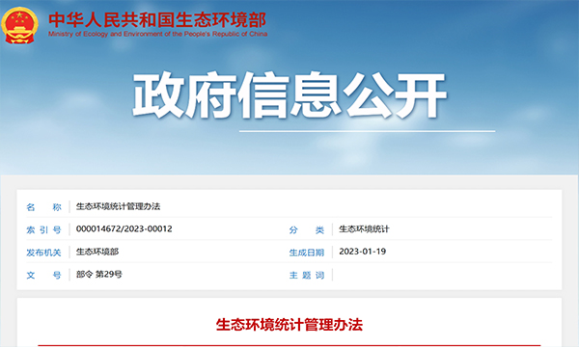This screenshot has height=347, width=579.
Task: Click the 名称 field label
Action: pyautogui.click(x=43, y=207)
